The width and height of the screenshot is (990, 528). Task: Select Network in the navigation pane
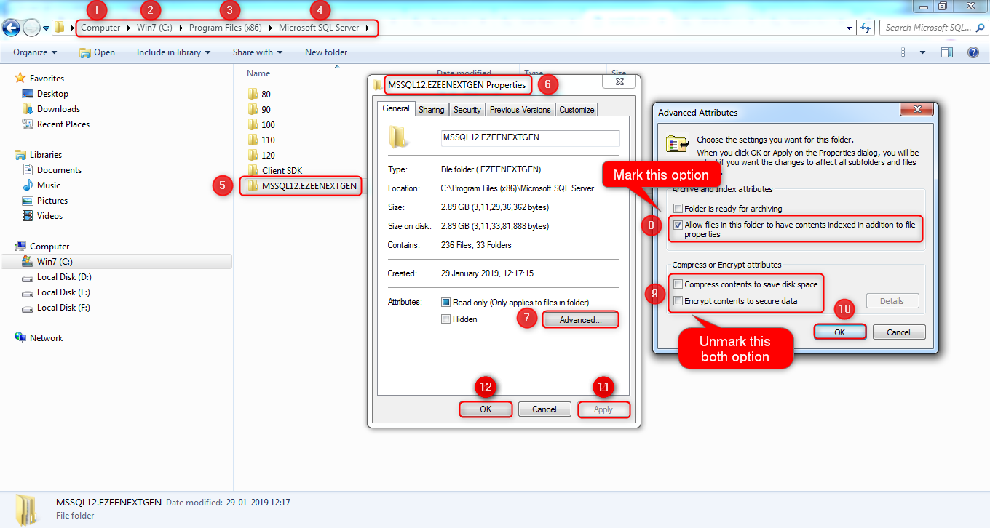click(47, 338)
